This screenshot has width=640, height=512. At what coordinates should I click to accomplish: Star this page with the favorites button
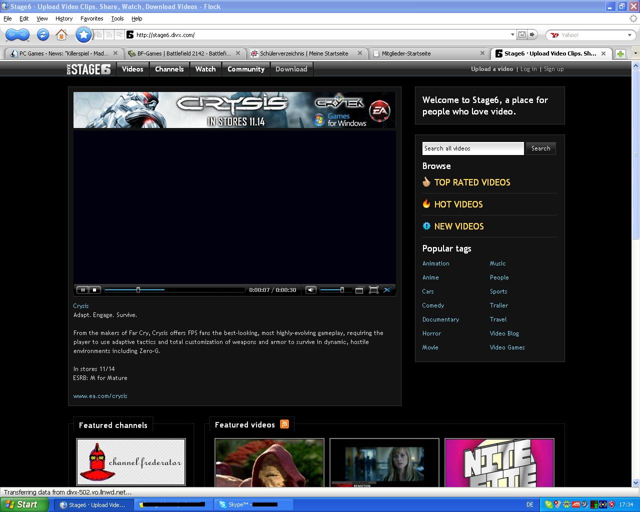[x=83, y=34]
